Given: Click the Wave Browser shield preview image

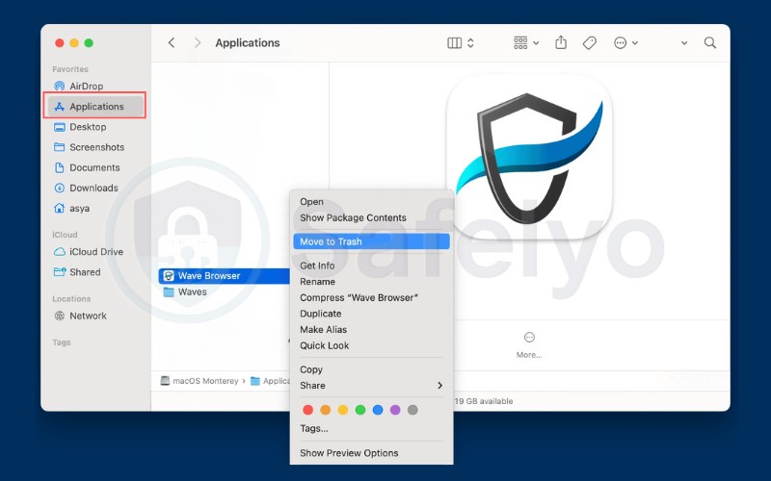Looking at the screenshot, I should [x=529, y=157].
